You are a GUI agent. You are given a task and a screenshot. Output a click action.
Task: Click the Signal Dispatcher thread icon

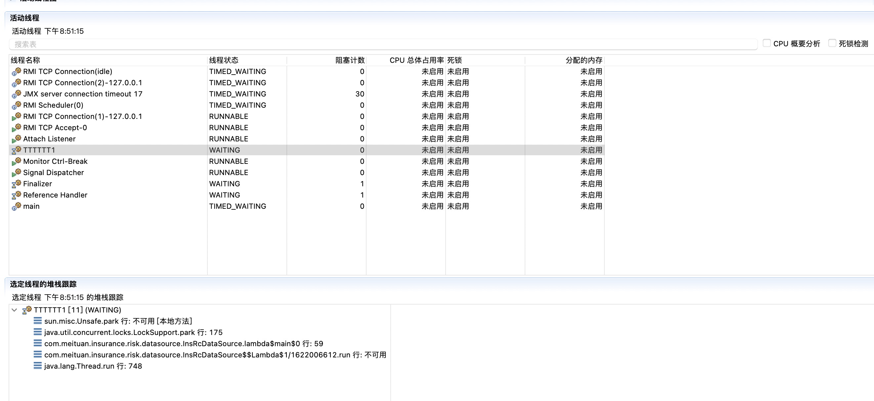(x=16, y=173)
